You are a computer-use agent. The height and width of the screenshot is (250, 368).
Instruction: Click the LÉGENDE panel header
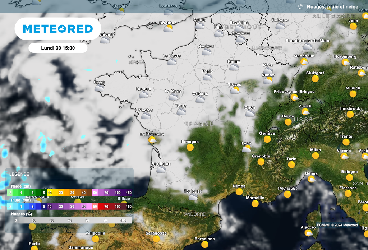[20, 174]
